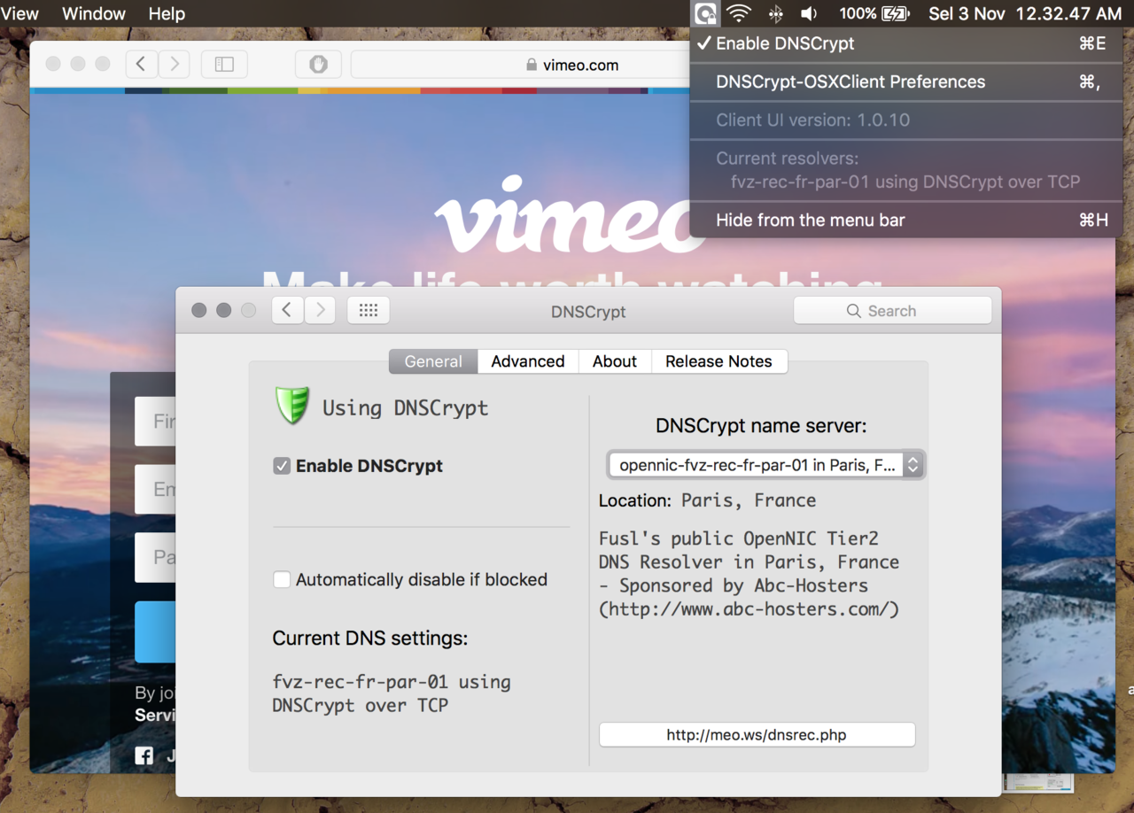This screenshot has height=813, width=1134.
Task: Click the battery 100% text
Action: [858, 13]
